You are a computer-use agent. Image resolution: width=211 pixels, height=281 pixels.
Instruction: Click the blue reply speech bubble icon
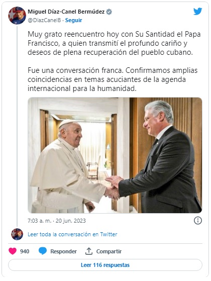point(43,251)
